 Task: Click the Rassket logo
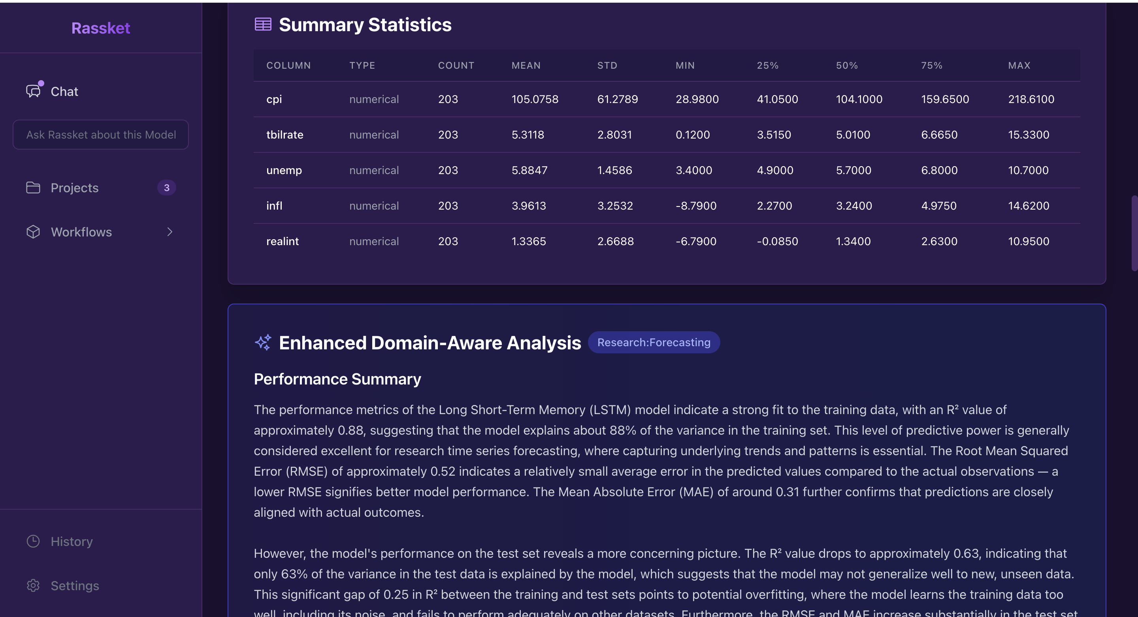(x=100, y=28)
